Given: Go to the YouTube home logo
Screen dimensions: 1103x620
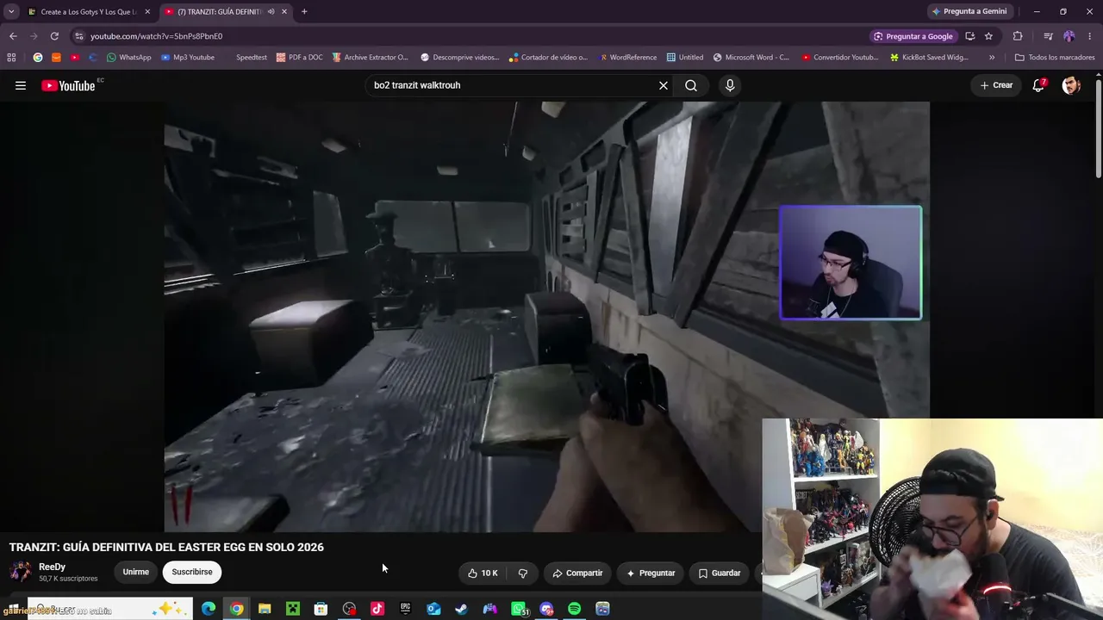Looking at the screenshot, I should pos(68,85).
